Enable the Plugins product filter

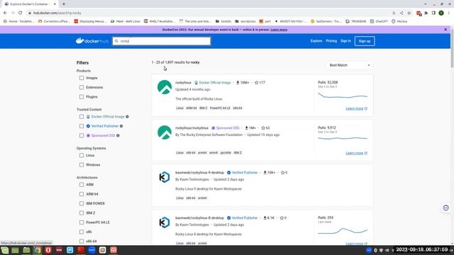pyautogui.click(x=82, y=97)
